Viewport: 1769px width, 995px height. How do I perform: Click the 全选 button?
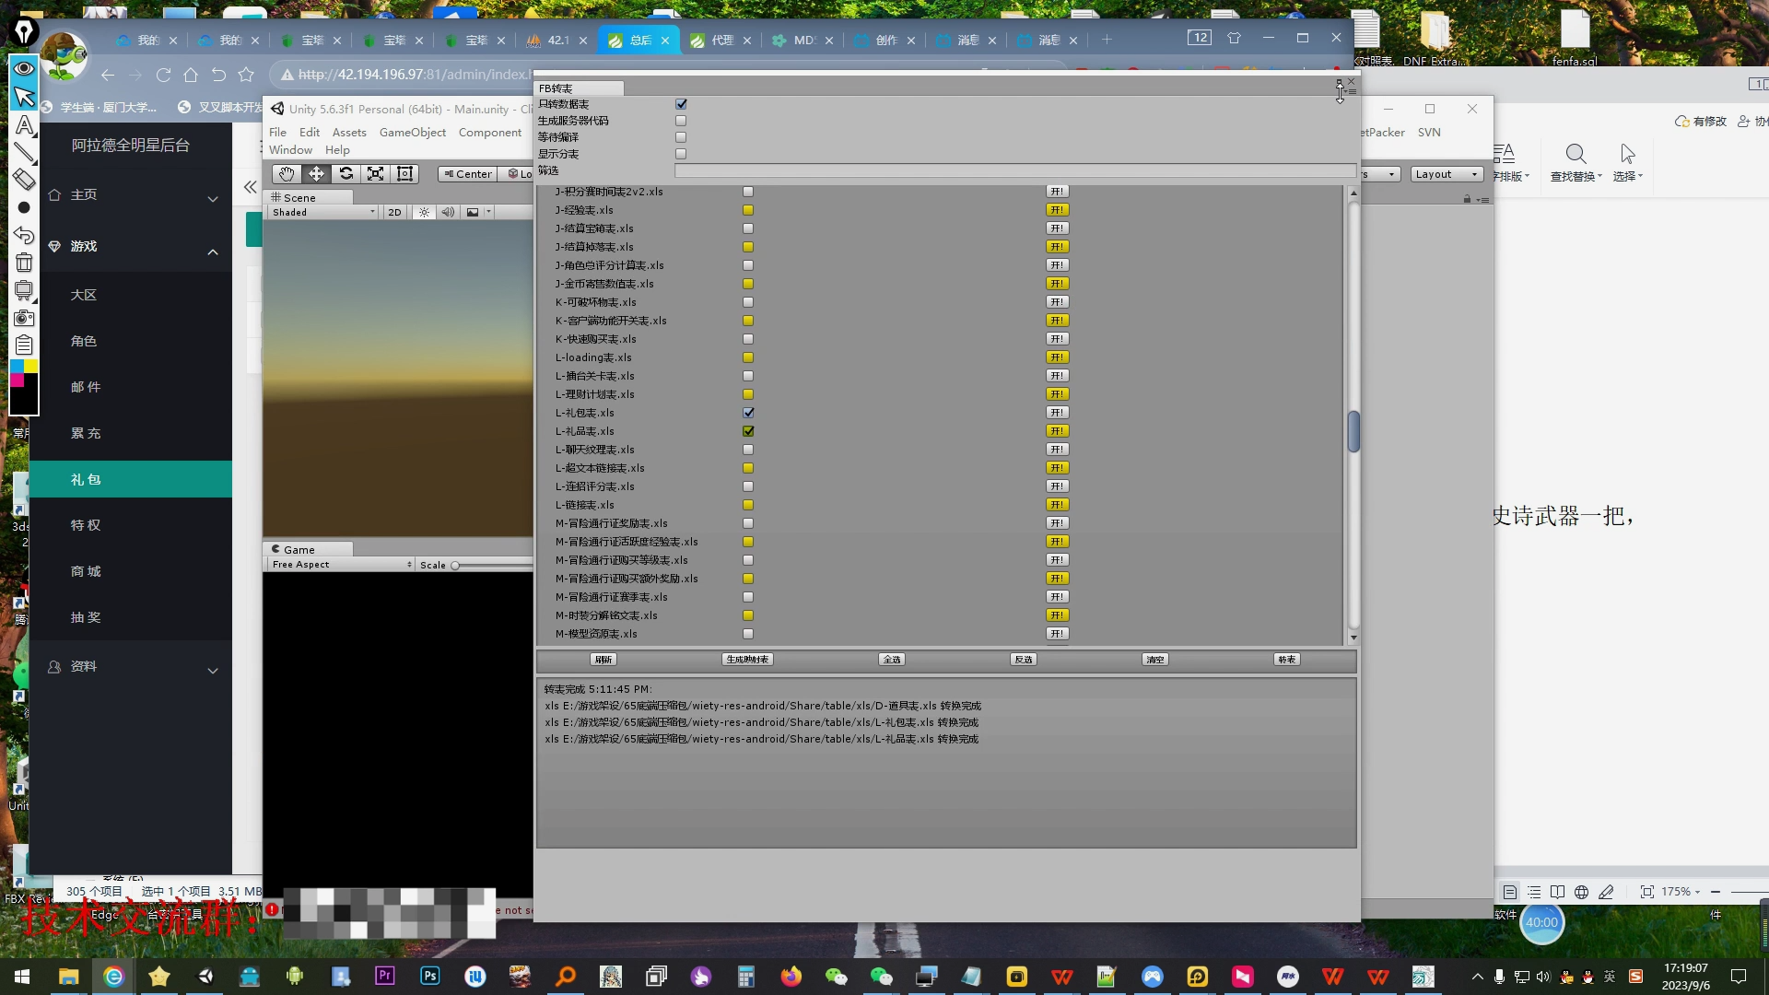(x=891, y=660)
